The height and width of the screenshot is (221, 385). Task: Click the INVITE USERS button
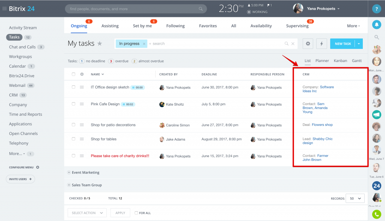(20, 179)
